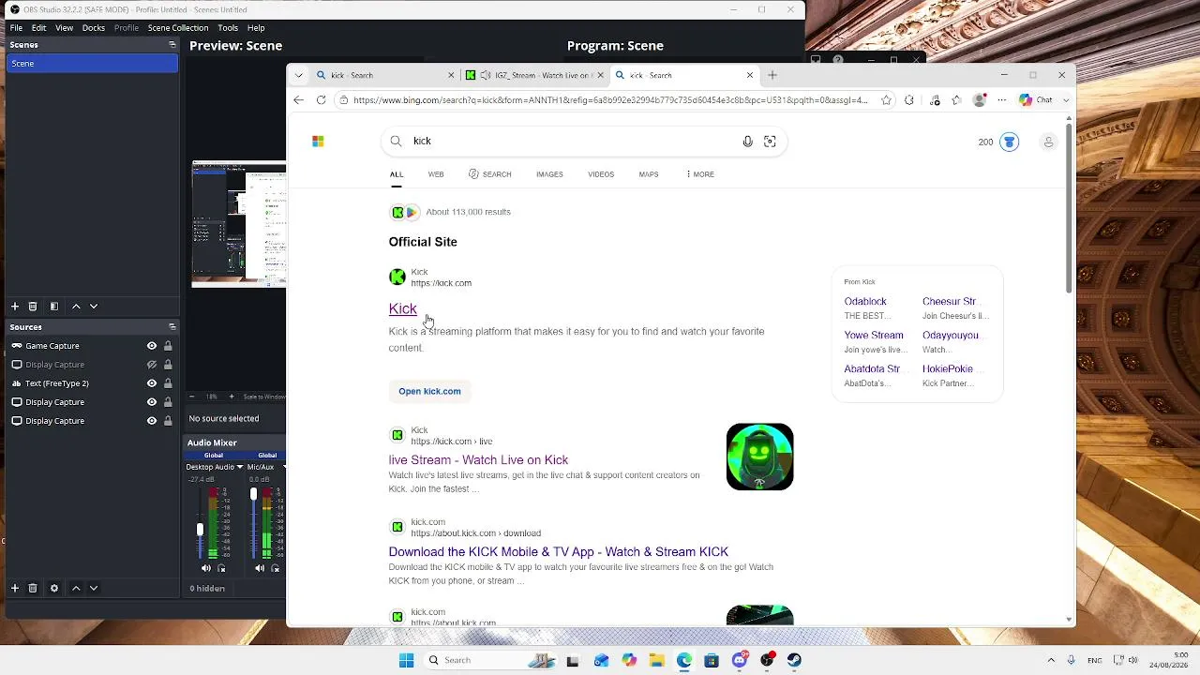Remove the selected scene with the Scenes trash icon
The width and height of the screenshot is (1200, 675).
pos(33,307)
